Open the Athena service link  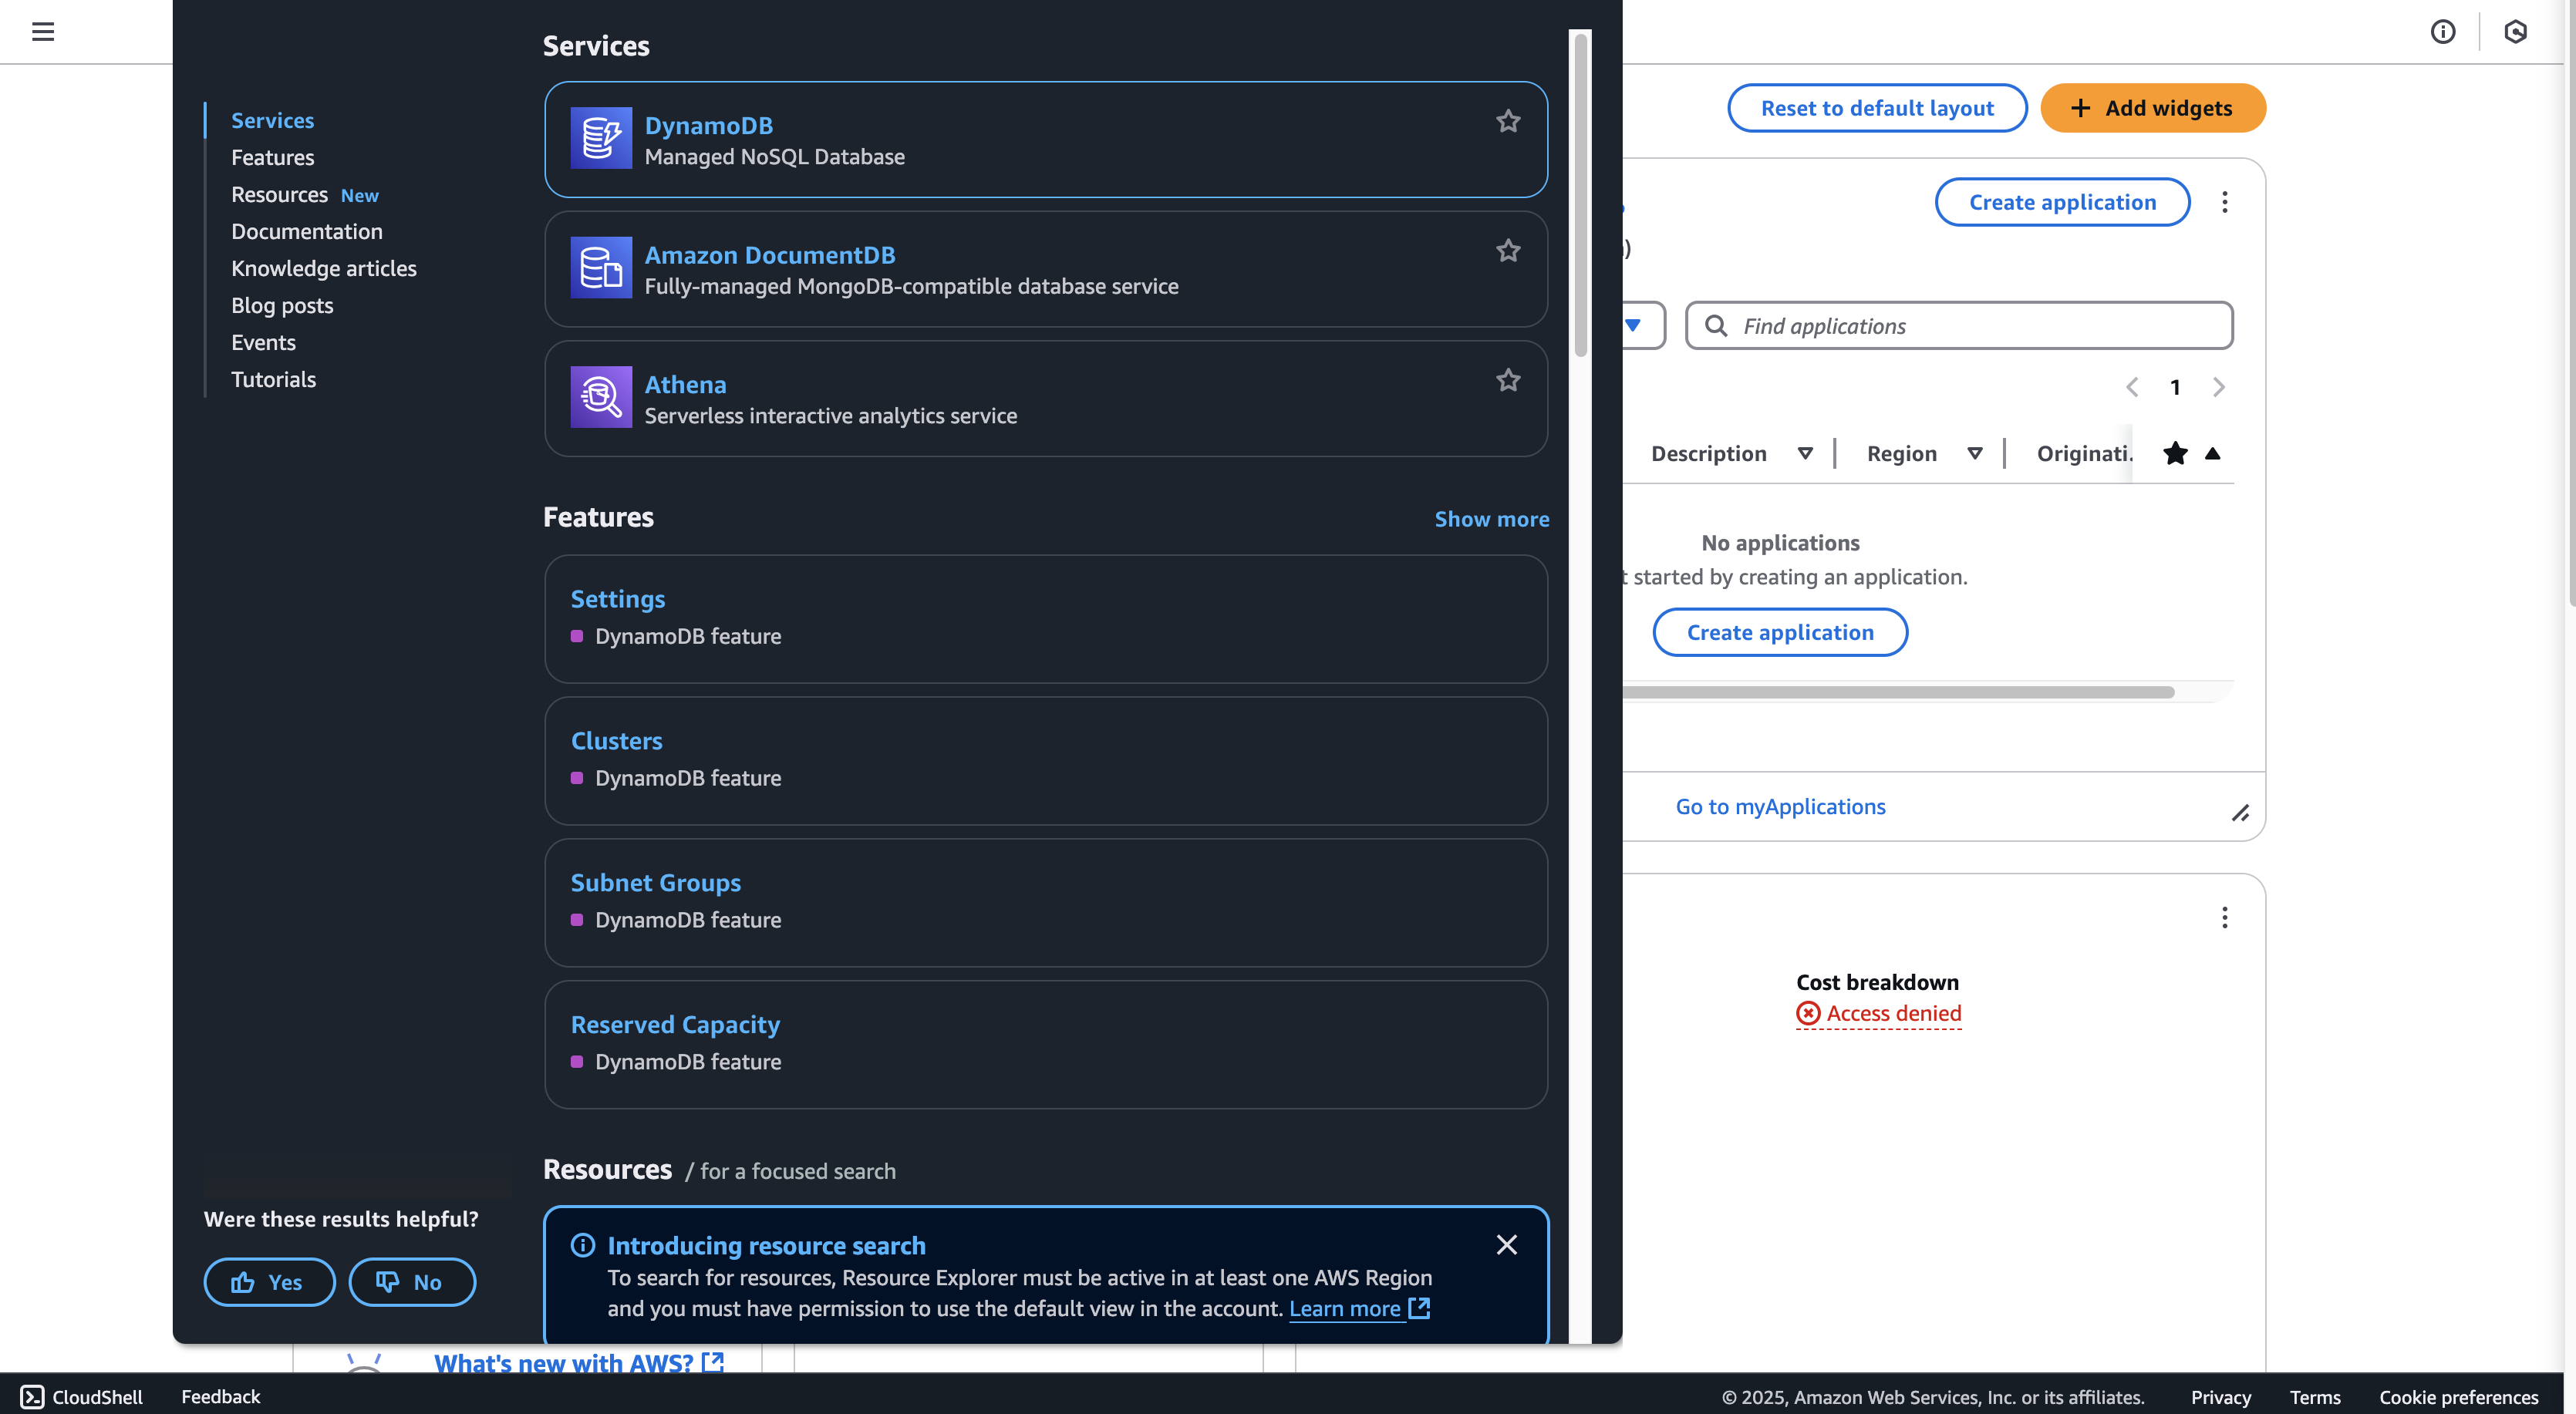point(686,385)
